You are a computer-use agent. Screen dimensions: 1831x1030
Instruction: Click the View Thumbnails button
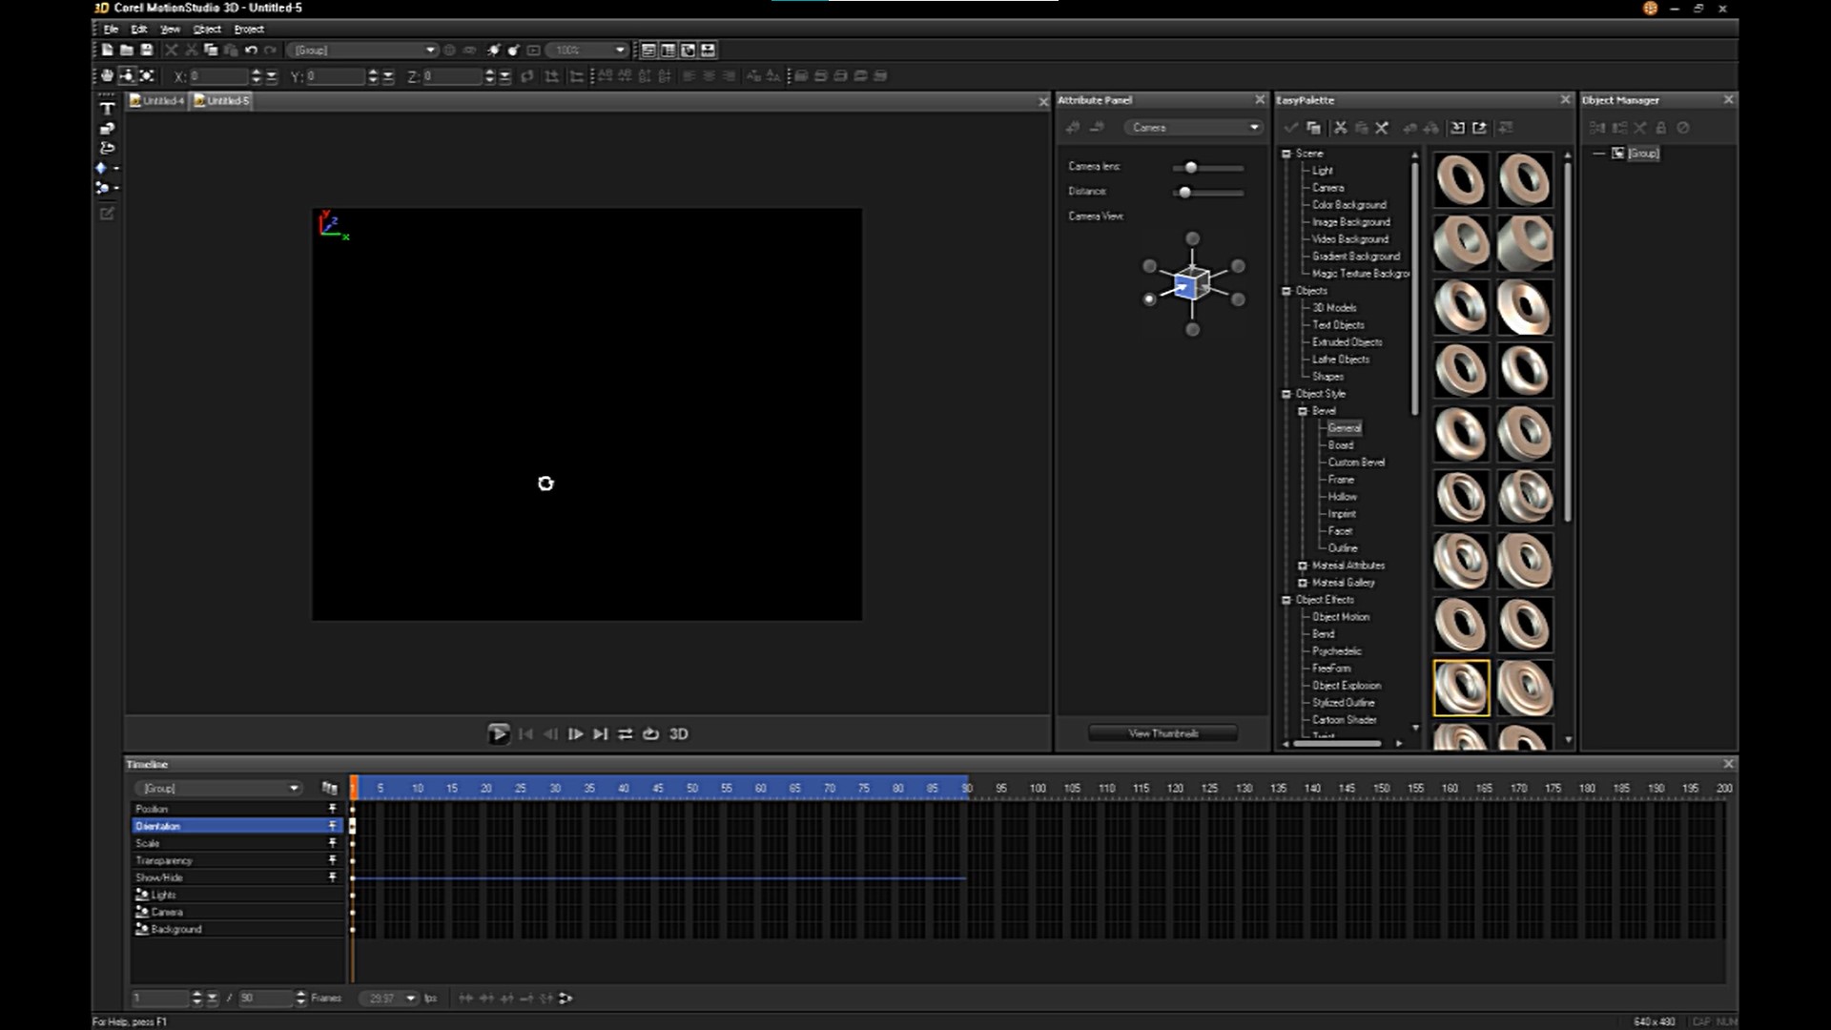point(1162,732)
